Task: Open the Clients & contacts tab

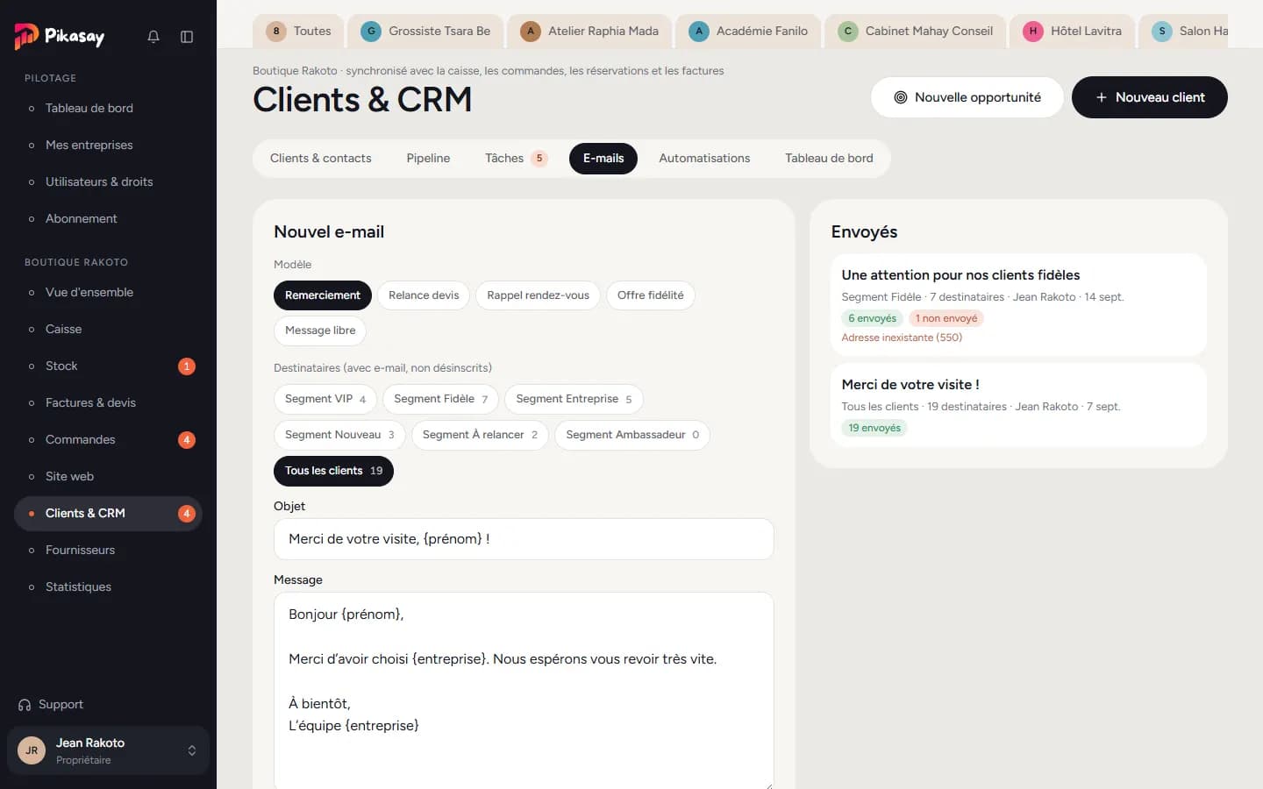Action: pyautogui.click(x=321, y=159)
